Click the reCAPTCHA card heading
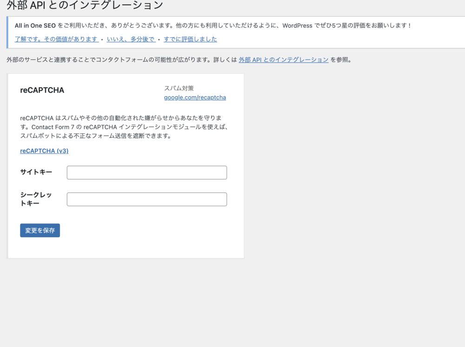The width and height of the screenshot is (465, 347). (x=42, y=90)
